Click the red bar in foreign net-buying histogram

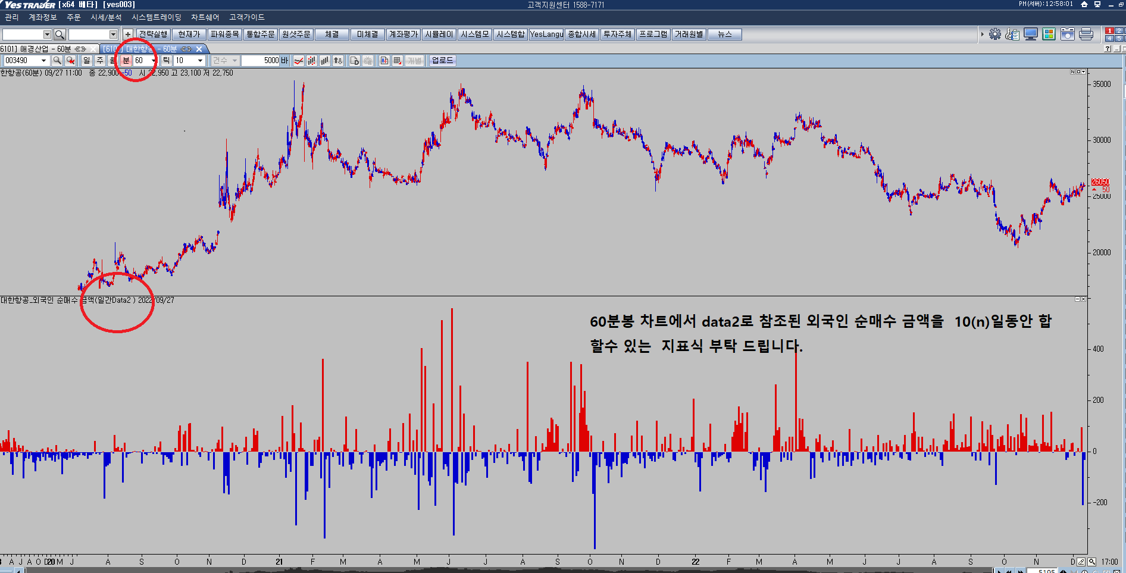[x=452, y=381]
